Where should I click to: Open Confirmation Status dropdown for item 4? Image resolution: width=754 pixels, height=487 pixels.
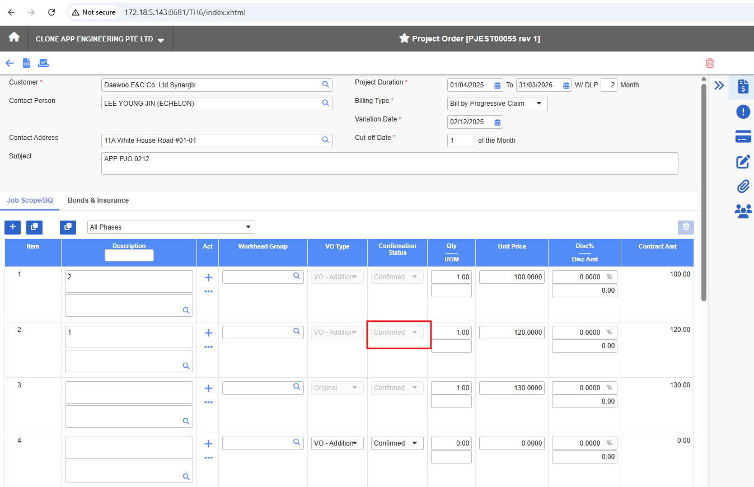(397, 443)
